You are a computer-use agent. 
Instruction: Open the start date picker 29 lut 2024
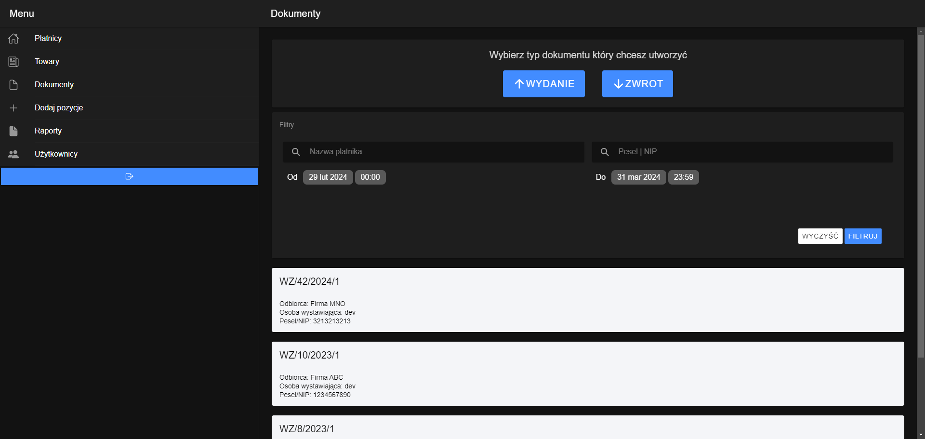[328, 177]
